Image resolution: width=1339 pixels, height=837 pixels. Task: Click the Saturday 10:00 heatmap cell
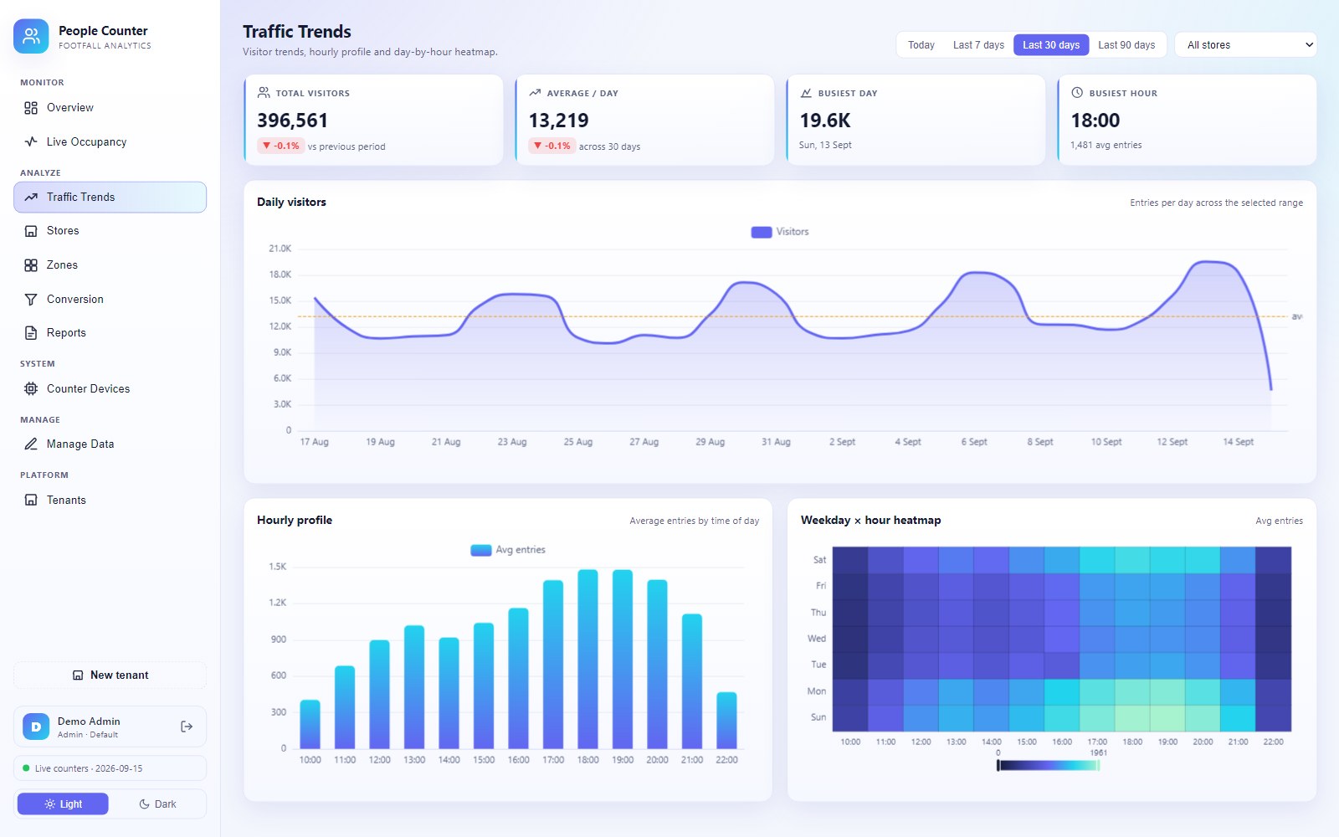(x=850, y=560)
